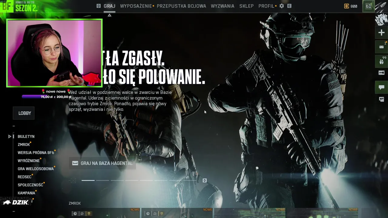
Task: Click the streamer webcam overlay
Action: pos(55,53)
